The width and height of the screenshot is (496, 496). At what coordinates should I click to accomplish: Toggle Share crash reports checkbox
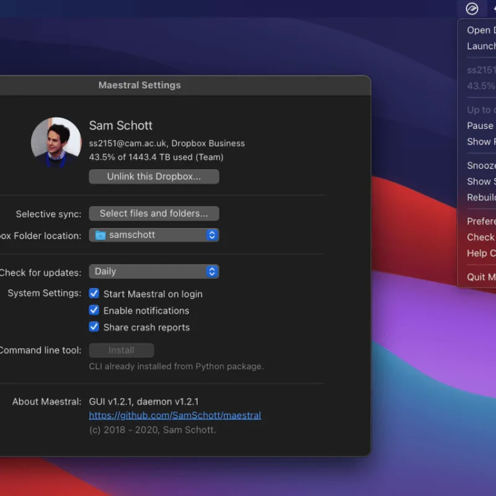pyautogui.click(x=94, y=327)
